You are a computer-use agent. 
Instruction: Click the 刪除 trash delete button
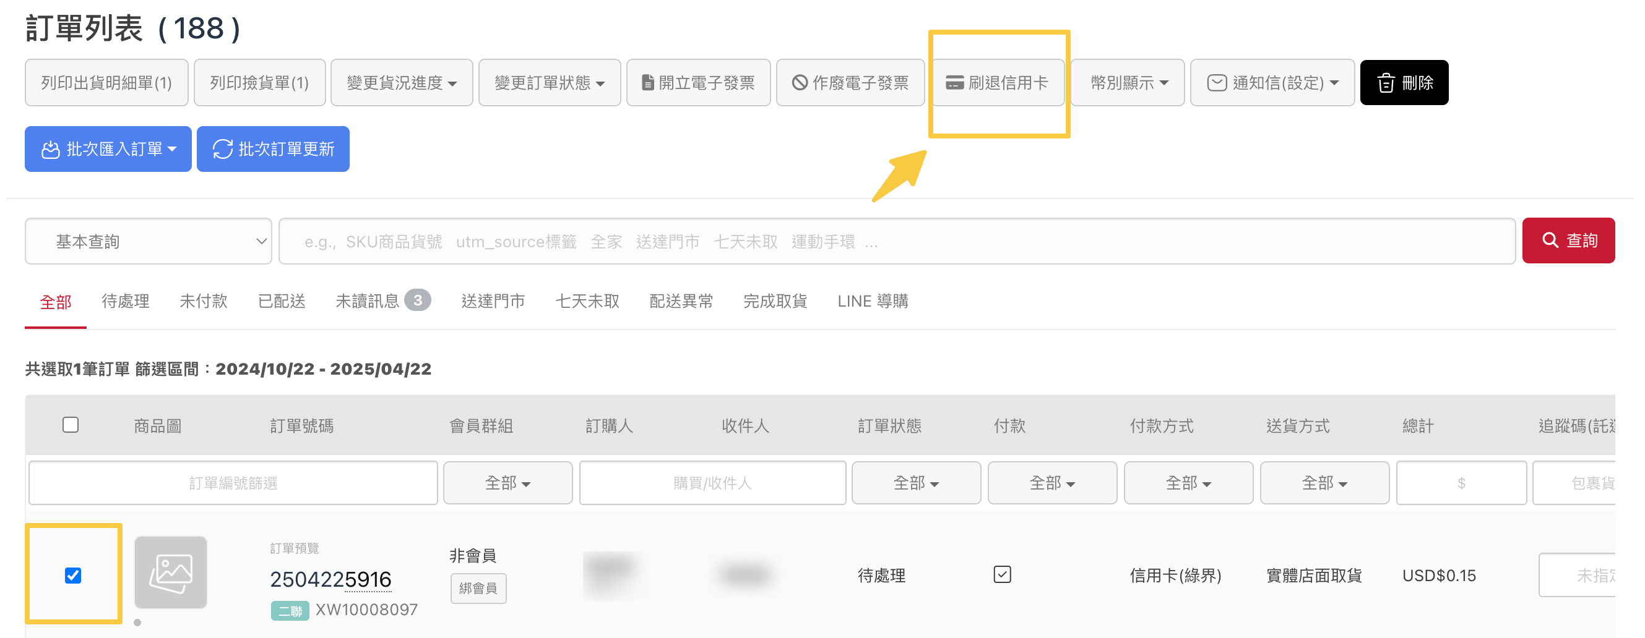click(1404, 83)
